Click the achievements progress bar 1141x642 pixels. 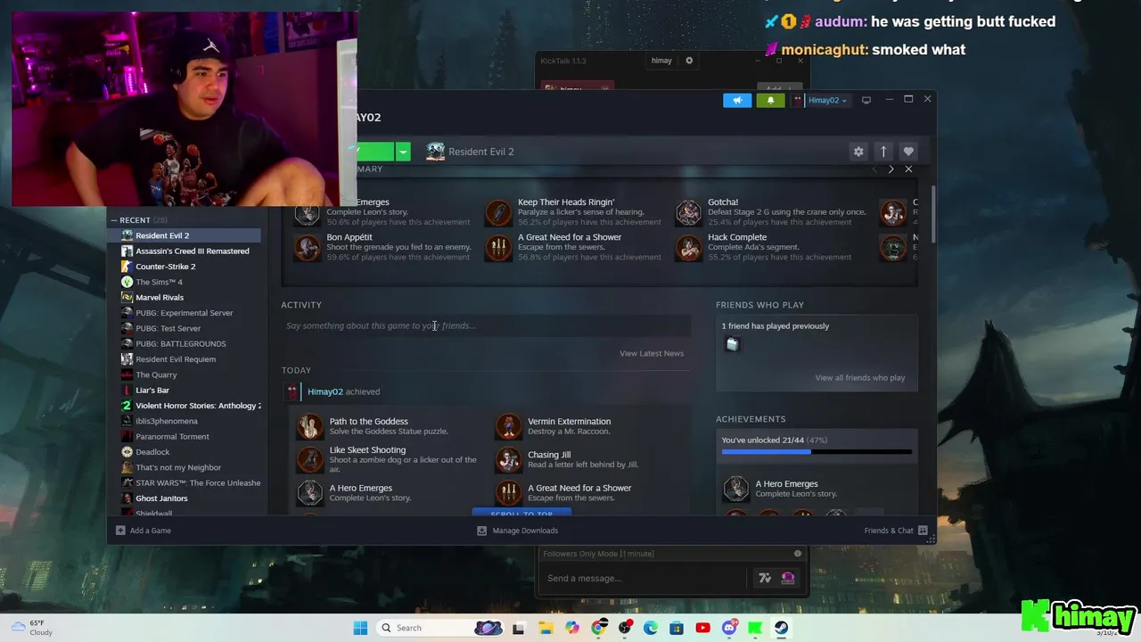coord(817,452)
